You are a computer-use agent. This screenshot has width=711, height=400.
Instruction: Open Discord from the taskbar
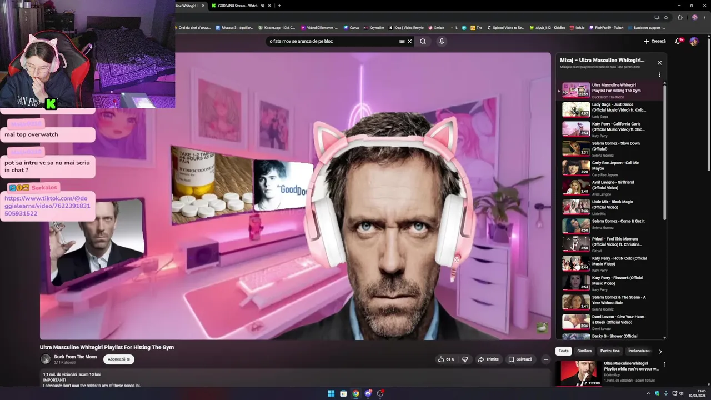pyautogui.click(x=368, y=393)
